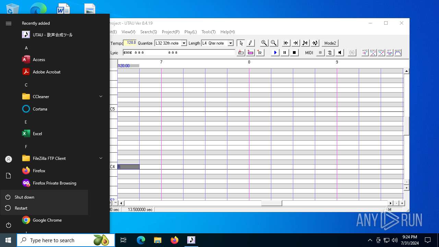Select the R rest note at C4

tap(128, 167)
